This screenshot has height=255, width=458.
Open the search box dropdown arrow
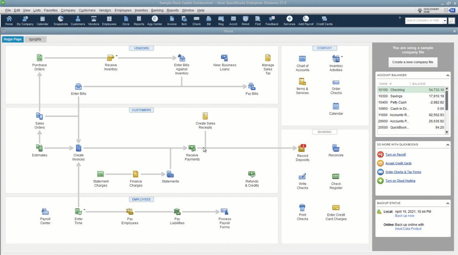click(445, 21)
